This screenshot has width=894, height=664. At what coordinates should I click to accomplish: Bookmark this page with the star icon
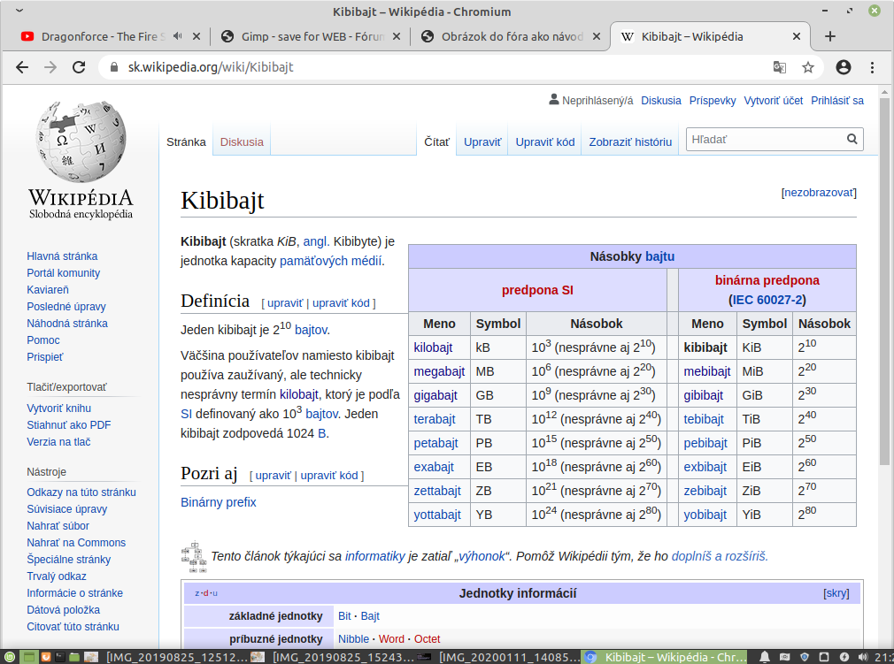coord(807,67)
